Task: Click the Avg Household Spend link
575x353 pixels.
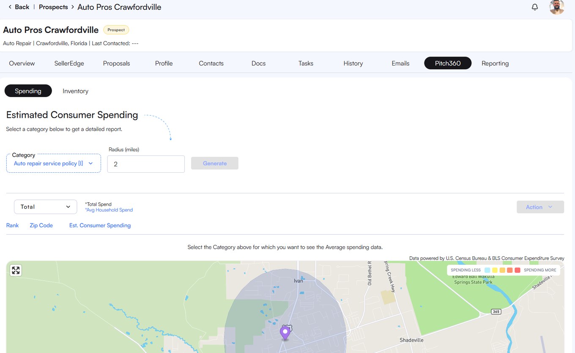Action: [109, 210]
